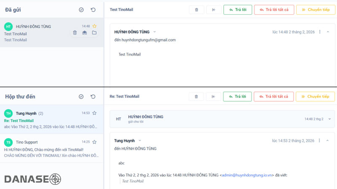Collapse the 14:48 sent message body
This screenshot has width=337, height=189.
tap(328, 32)
